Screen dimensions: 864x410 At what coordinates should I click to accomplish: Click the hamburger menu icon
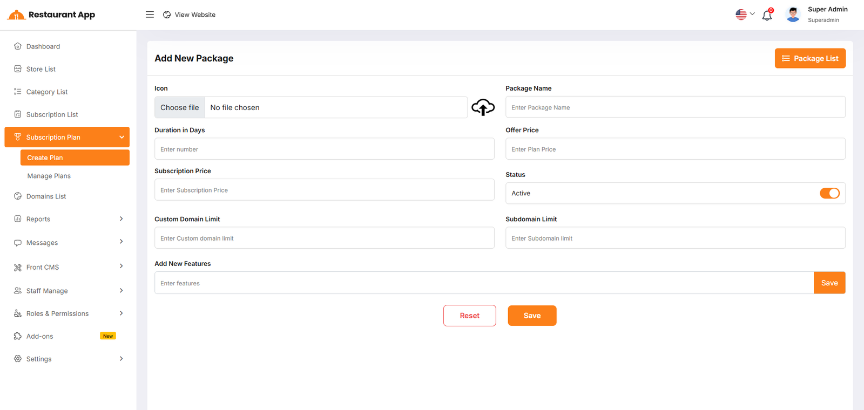coord(150,15)
